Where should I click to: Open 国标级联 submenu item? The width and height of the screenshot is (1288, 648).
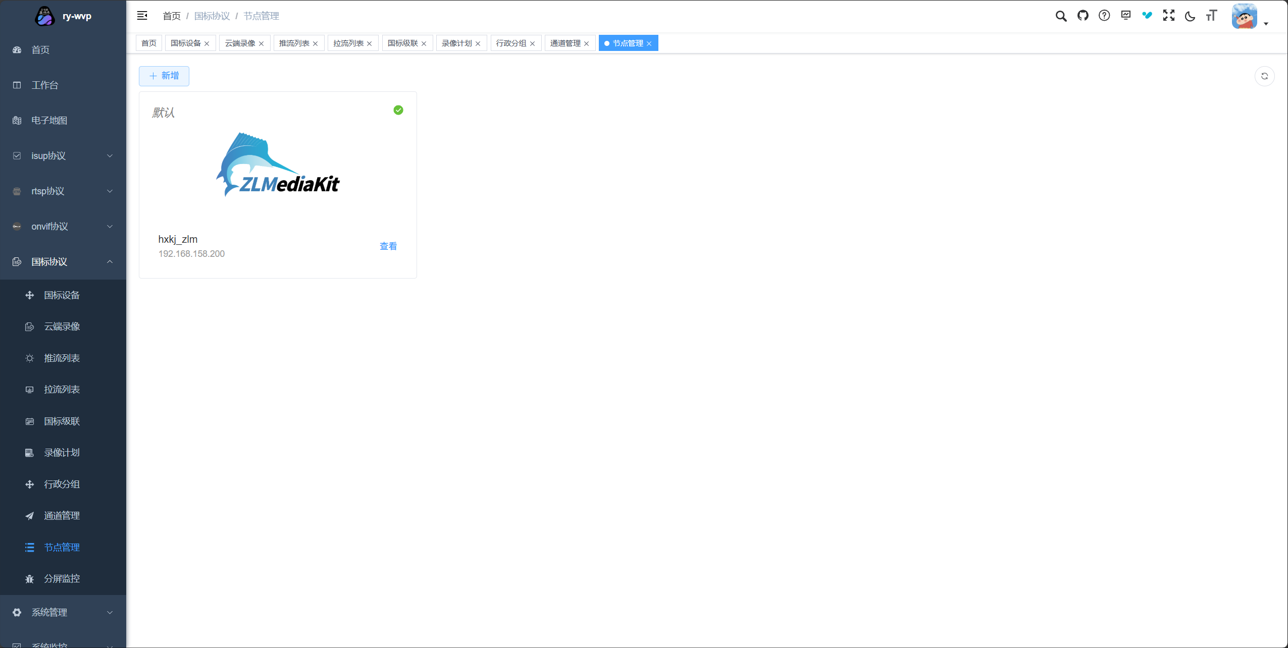[x=63, y=421]
